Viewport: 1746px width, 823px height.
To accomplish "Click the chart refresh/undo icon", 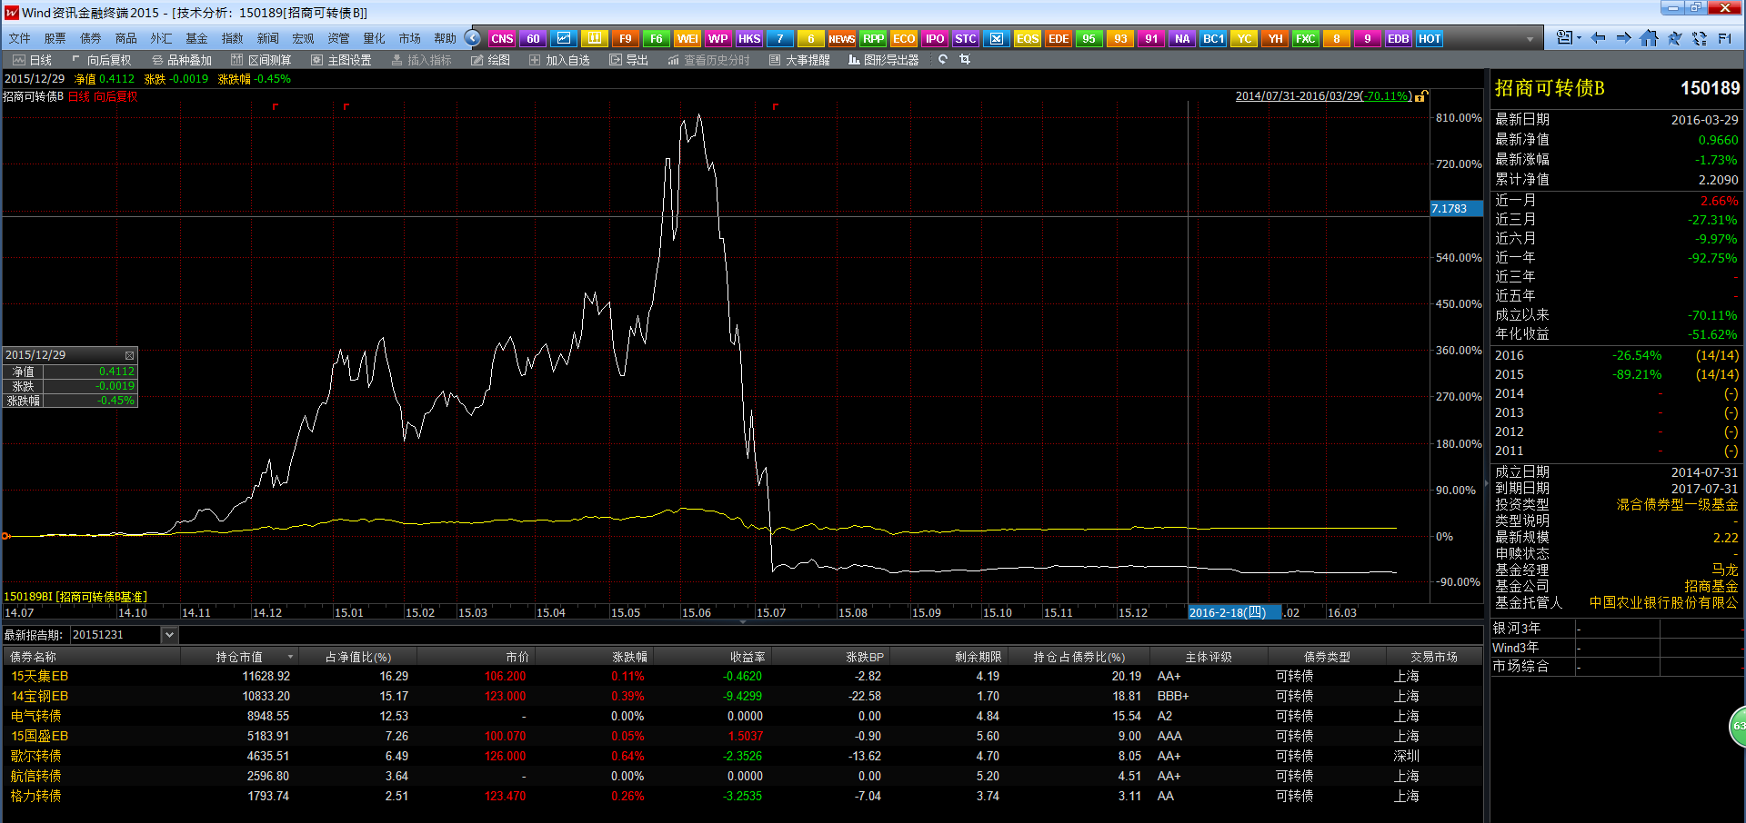I will (943, 59).
